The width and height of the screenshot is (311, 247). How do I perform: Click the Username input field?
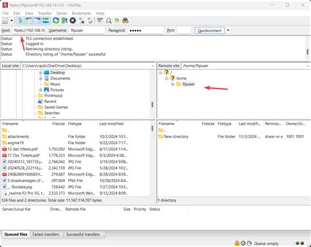87,30
